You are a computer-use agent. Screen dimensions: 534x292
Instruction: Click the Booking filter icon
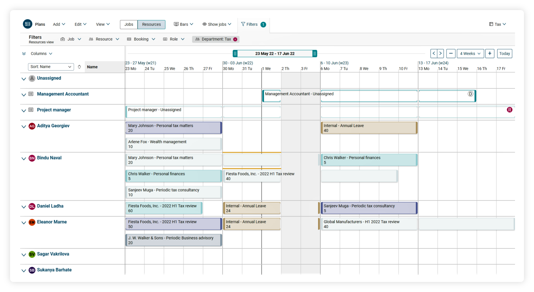129,39
